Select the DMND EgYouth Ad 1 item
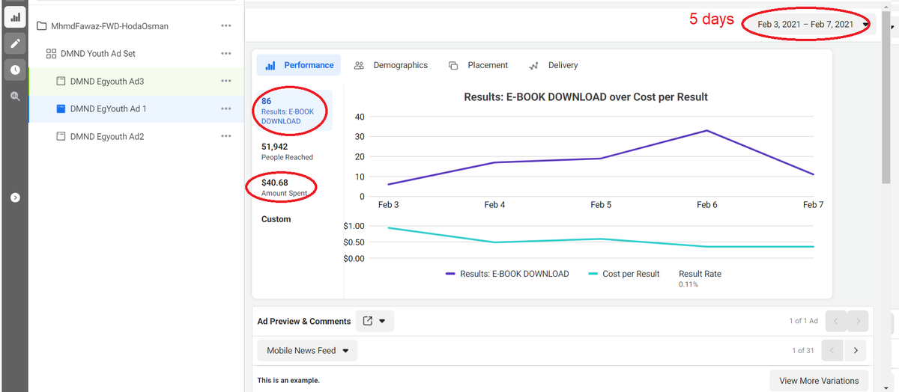899x392 pixels. 108,109
